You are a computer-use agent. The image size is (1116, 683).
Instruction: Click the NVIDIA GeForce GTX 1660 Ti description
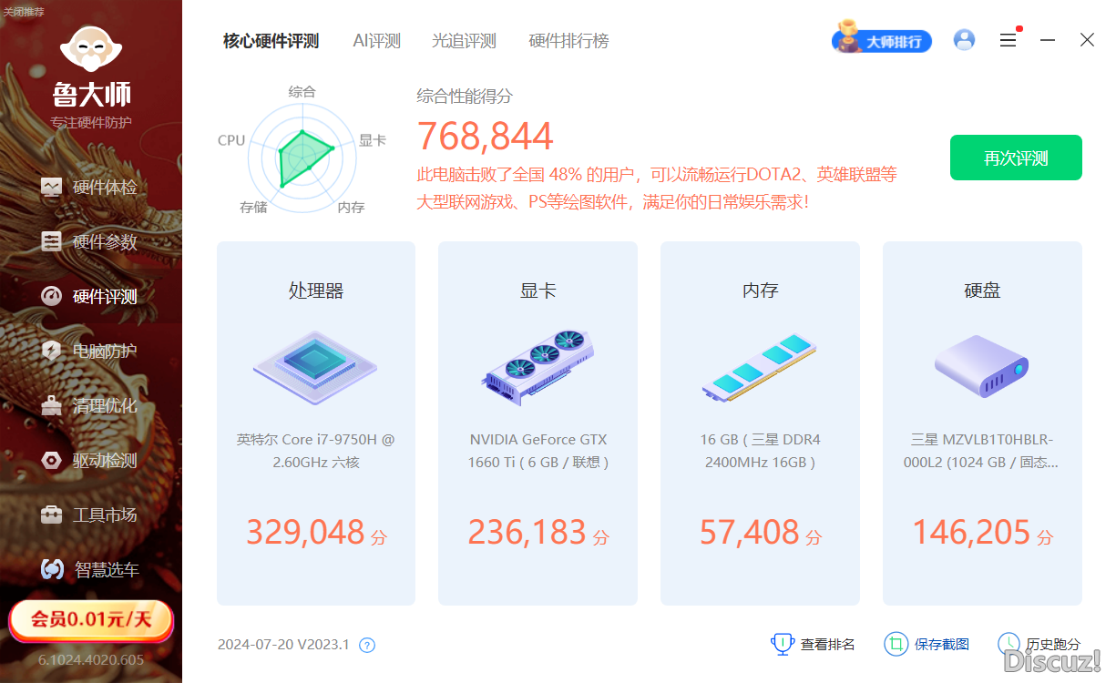point(538,451)
